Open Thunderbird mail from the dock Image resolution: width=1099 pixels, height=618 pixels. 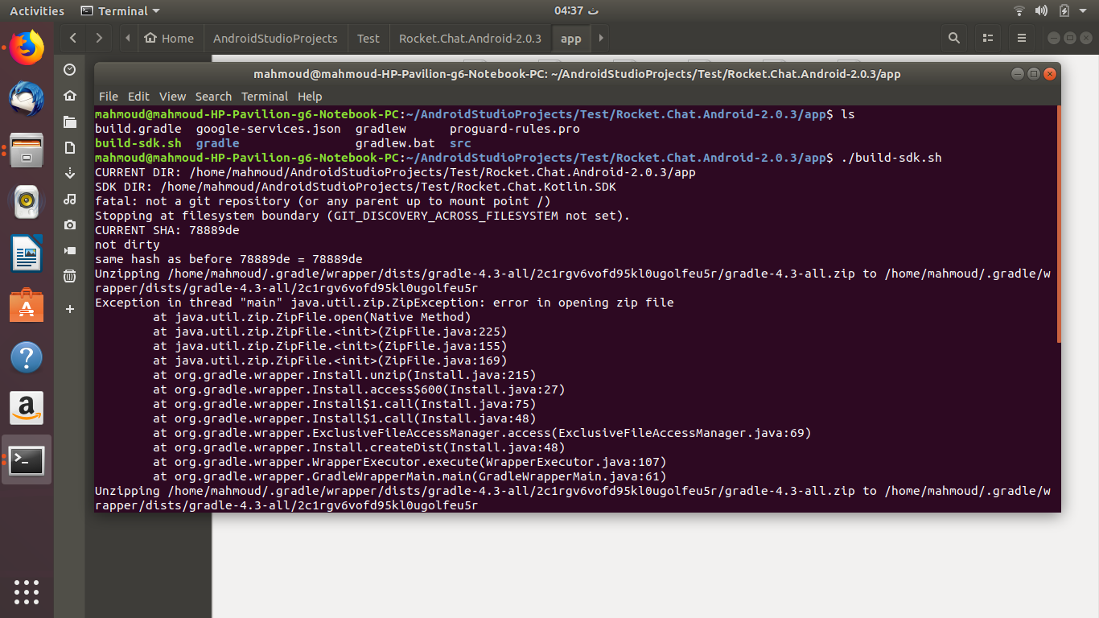pyautogui.click(x=27, y=99)
